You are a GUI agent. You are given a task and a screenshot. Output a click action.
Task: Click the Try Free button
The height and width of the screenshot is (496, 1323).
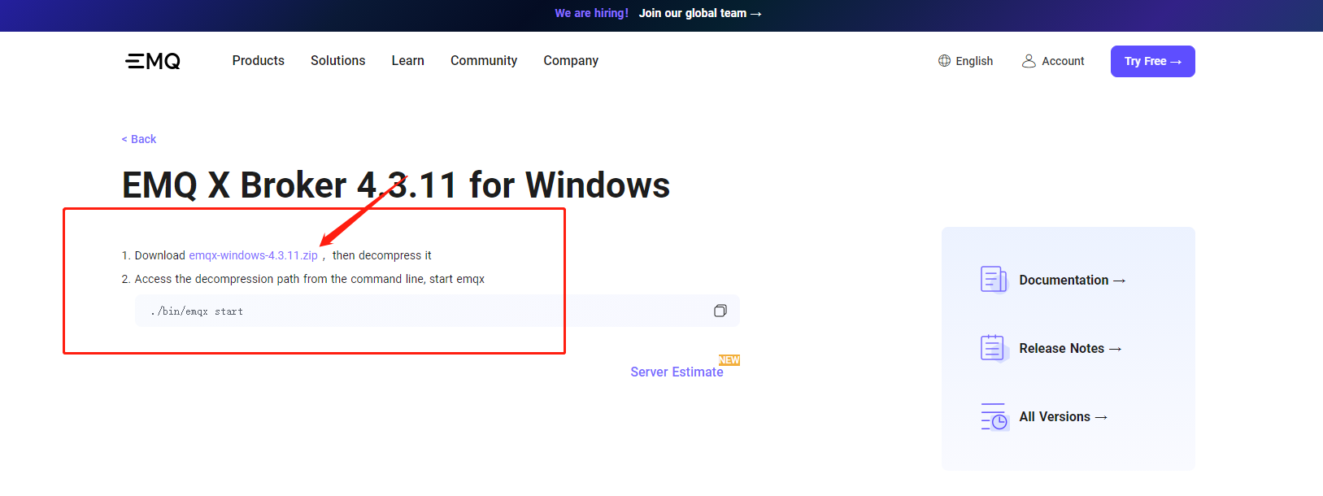click(1153, 62)
